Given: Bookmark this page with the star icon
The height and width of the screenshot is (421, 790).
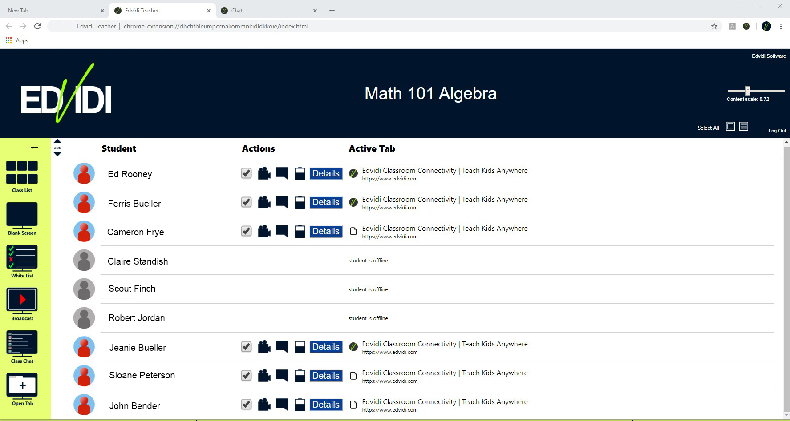Looking at the screenshot, I should pyautogui.click(x=714, y=27).
